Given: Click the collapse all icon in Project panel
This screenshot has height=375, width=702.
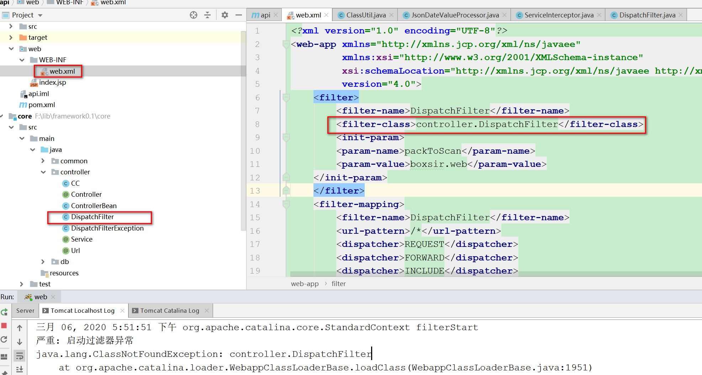Looking at the screenshot, I should [x=207, y=15].
